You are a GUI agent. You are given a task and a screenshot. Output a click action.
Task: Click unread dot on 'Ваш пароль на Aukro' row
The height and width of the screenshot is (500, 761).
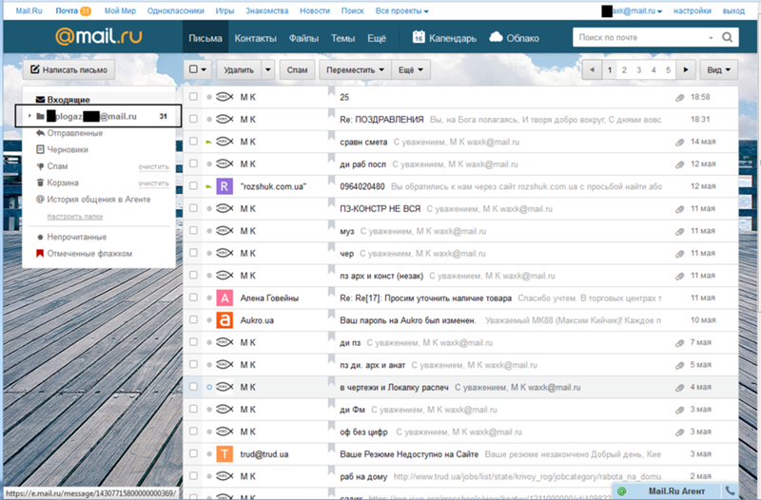[209, 320]
